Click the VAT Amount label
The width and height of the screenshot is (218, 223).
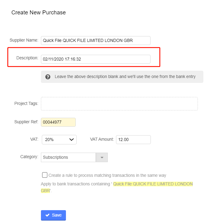(102, 139)
